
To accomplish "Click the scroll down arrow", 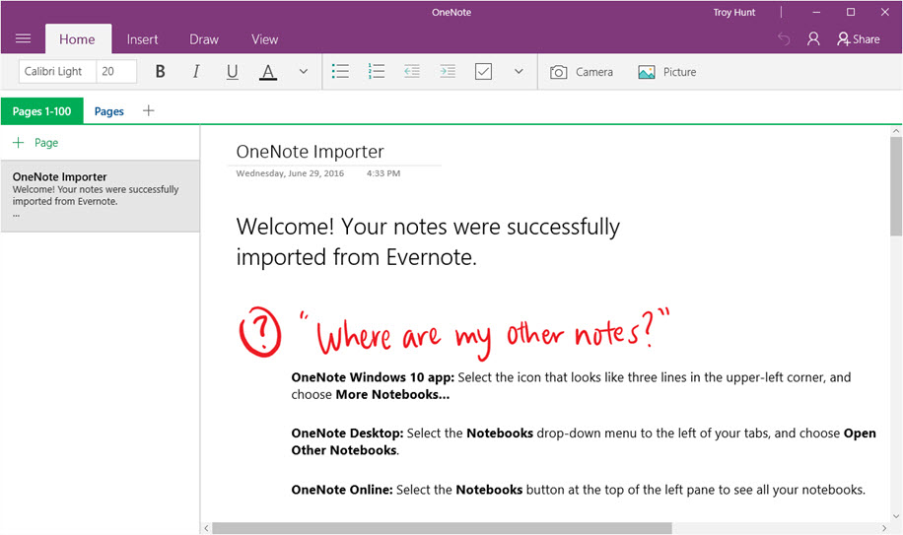I will point(895,516).
